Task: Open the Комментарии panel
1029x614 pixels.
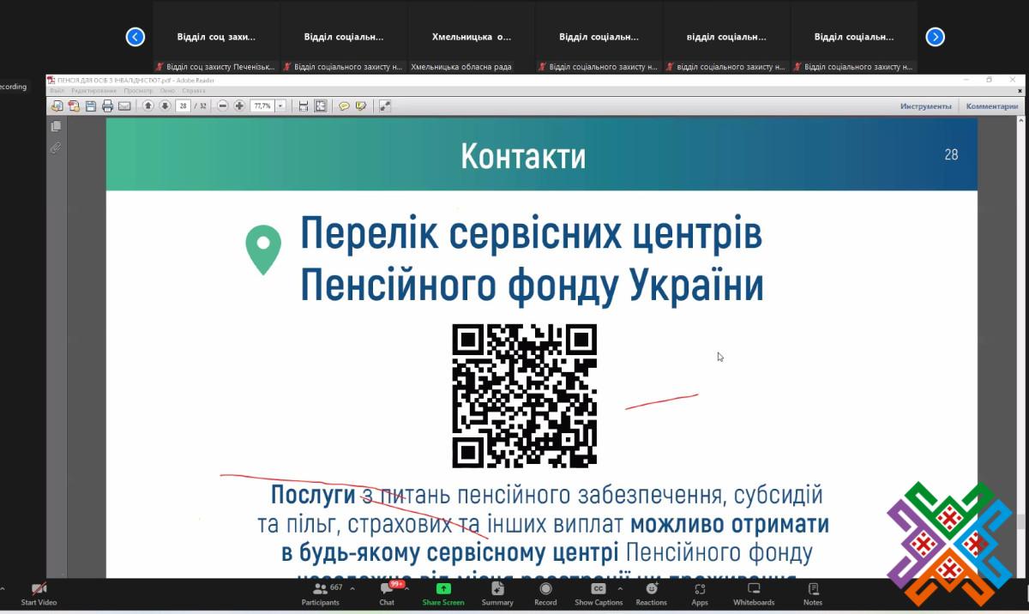Action: coord(992,106)
